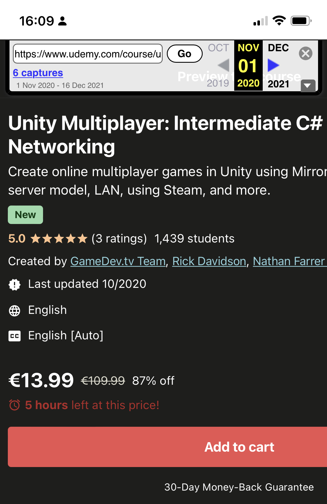Screen dimensions: 327x504
Task: Jump to the 2021 capture year
Action: [278, 84]
